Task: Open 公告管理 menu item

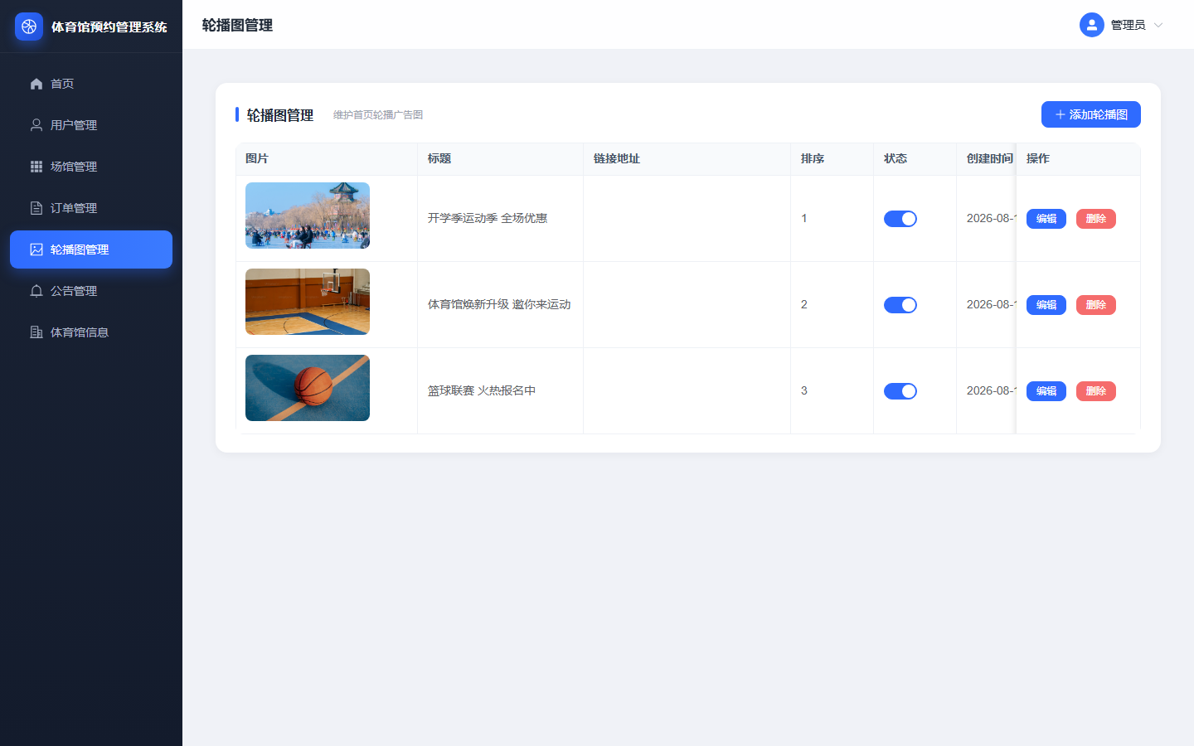Action: [x=91, y=291]
